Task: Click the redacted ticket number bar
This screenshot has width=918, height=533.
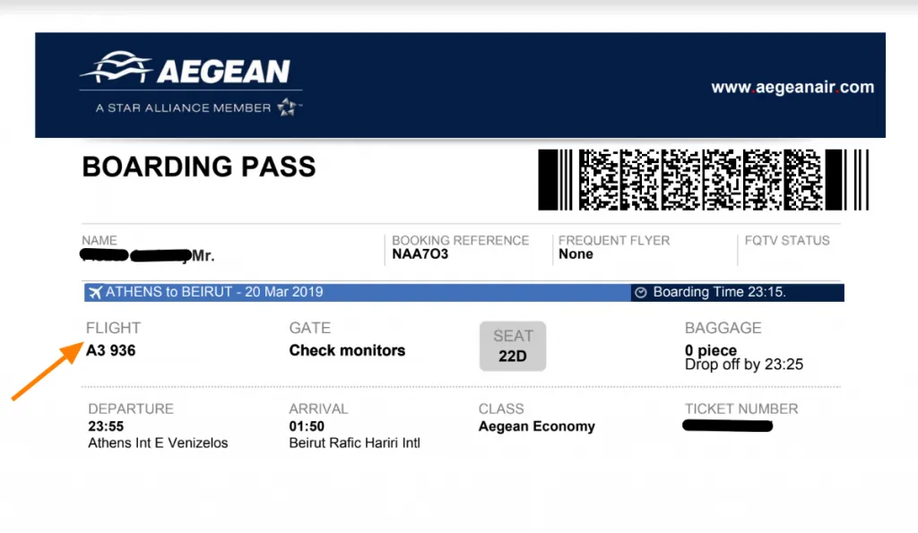Action: pyautogui.click(x=728, y=426)
